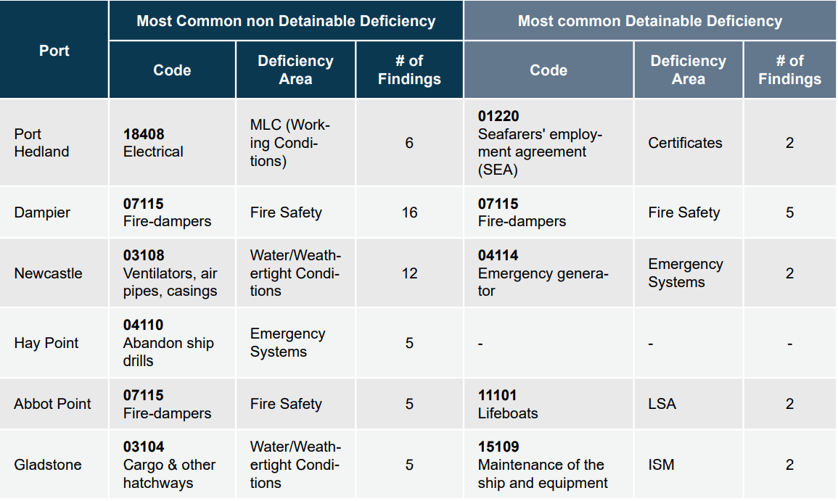The image size is (838, 501).
Task: Click the ISM deficiency area cell
Action: (689, 465)
